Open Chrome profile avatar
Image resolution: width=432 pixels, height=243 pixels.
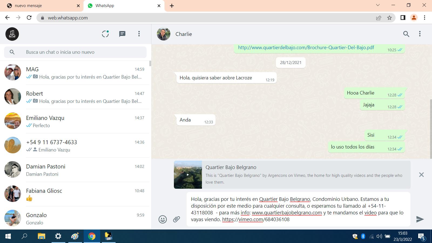pyautogui.click(x=414, y=18)
